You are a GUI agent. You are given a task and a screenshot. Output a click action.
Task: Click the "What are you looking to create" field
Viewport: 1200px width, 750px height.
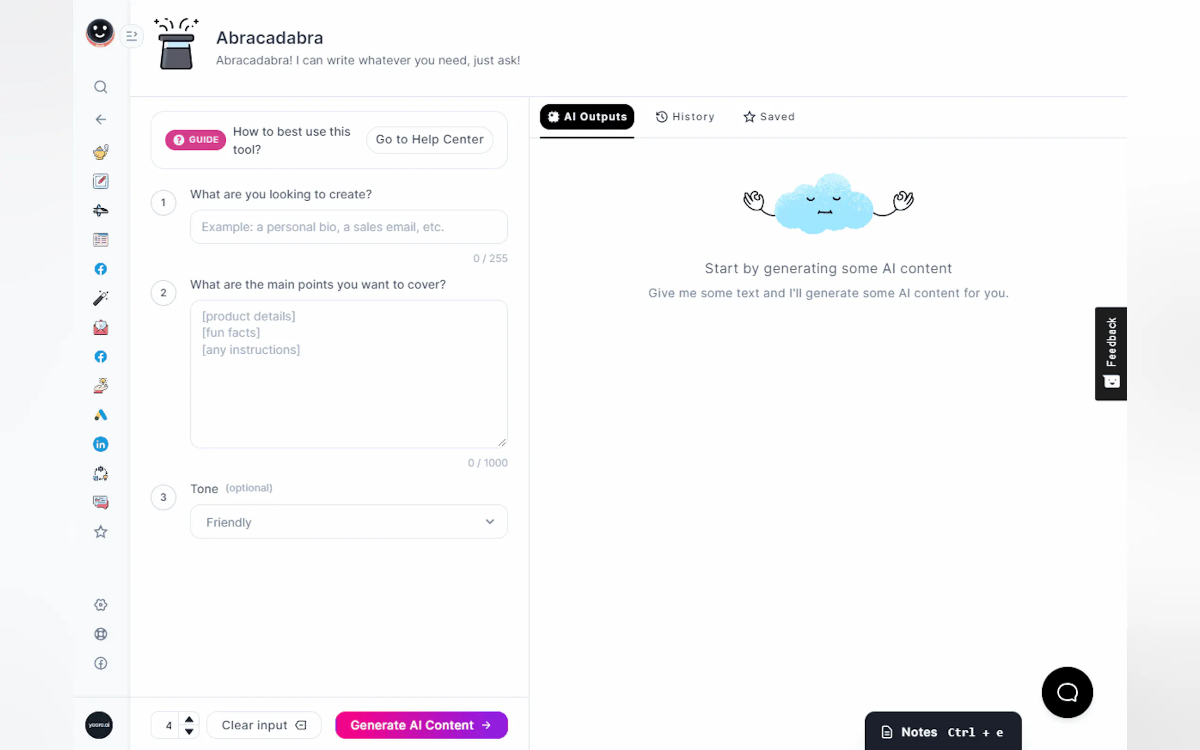(x=349, y=227)
